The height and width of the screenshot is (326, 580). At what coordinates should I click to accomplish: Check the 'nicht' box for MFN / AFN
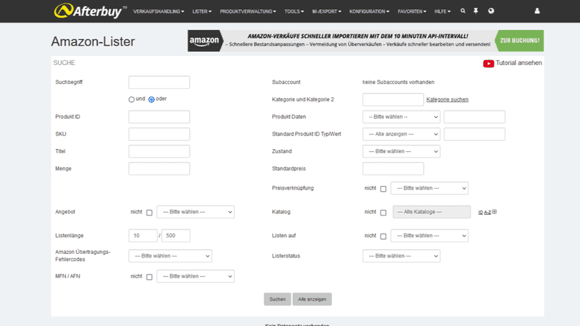(x=149, y=277)
